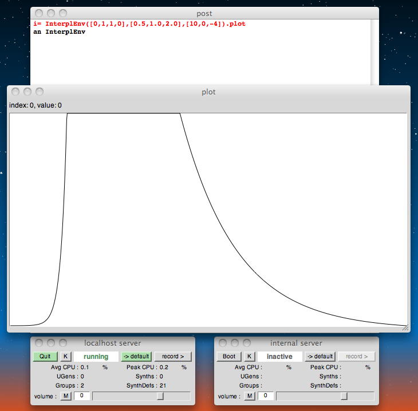Click the internal server volume number box

point(266,396)
